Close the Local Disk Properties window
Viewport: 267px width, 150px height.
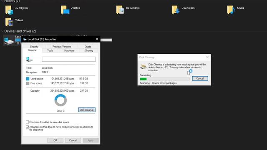point(97,39)
